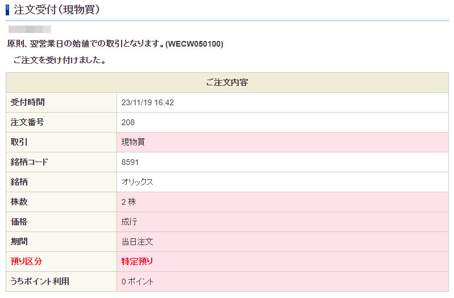Select the 受付時間 row label
The image size is (454, 298).
click(x=28, y=102)
